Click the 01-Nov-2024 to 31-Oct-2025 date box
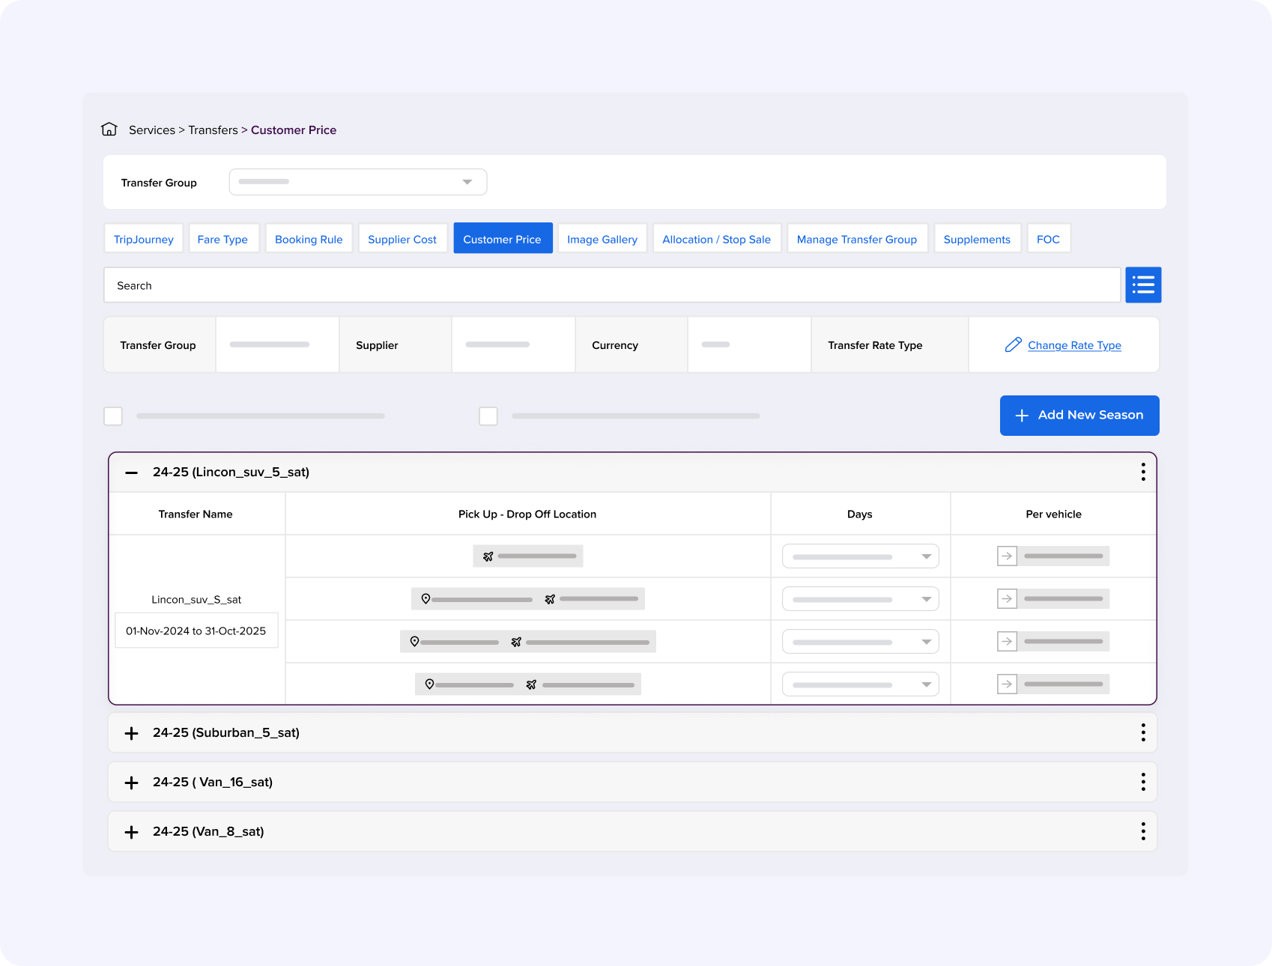 point(196,631)
